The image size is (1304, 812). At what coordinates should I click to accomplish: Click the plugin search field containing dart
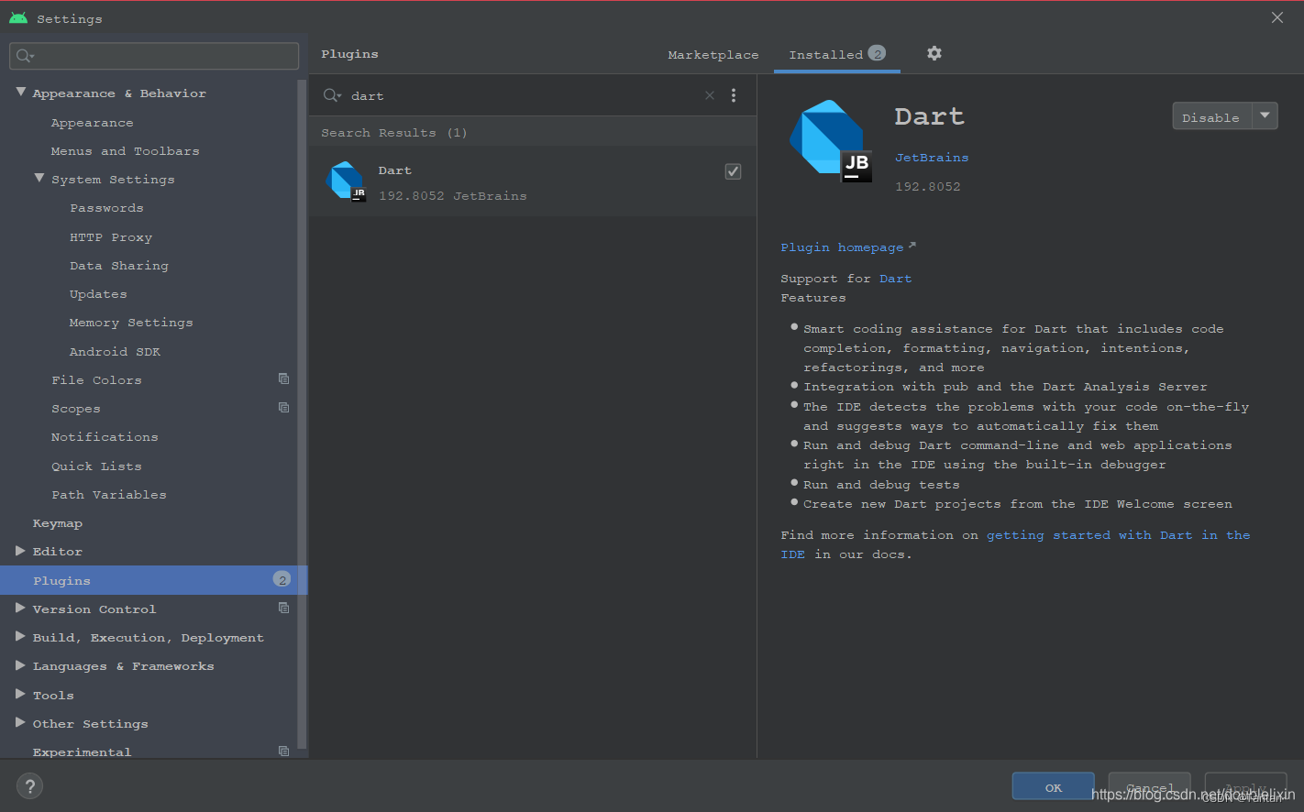tap(523, 95)
